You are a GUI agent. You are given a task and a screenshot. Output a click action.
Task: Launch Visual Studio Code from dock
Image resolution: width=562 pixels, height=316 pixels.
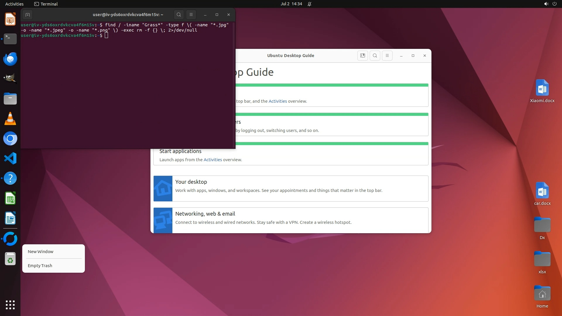click(10, 159)
